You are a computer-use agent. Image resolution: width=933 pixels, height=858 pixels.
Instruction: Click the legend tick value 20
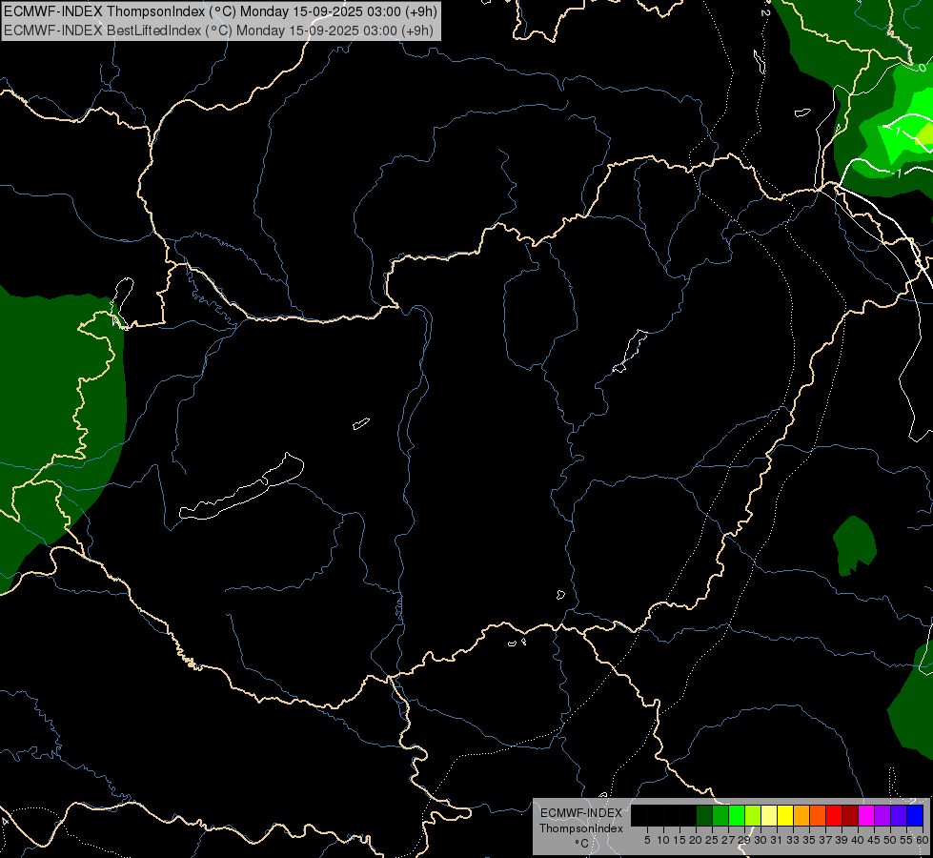(x=697, y=840)
